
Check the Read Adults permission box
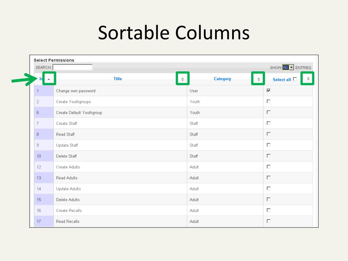(x=268, y=177)
